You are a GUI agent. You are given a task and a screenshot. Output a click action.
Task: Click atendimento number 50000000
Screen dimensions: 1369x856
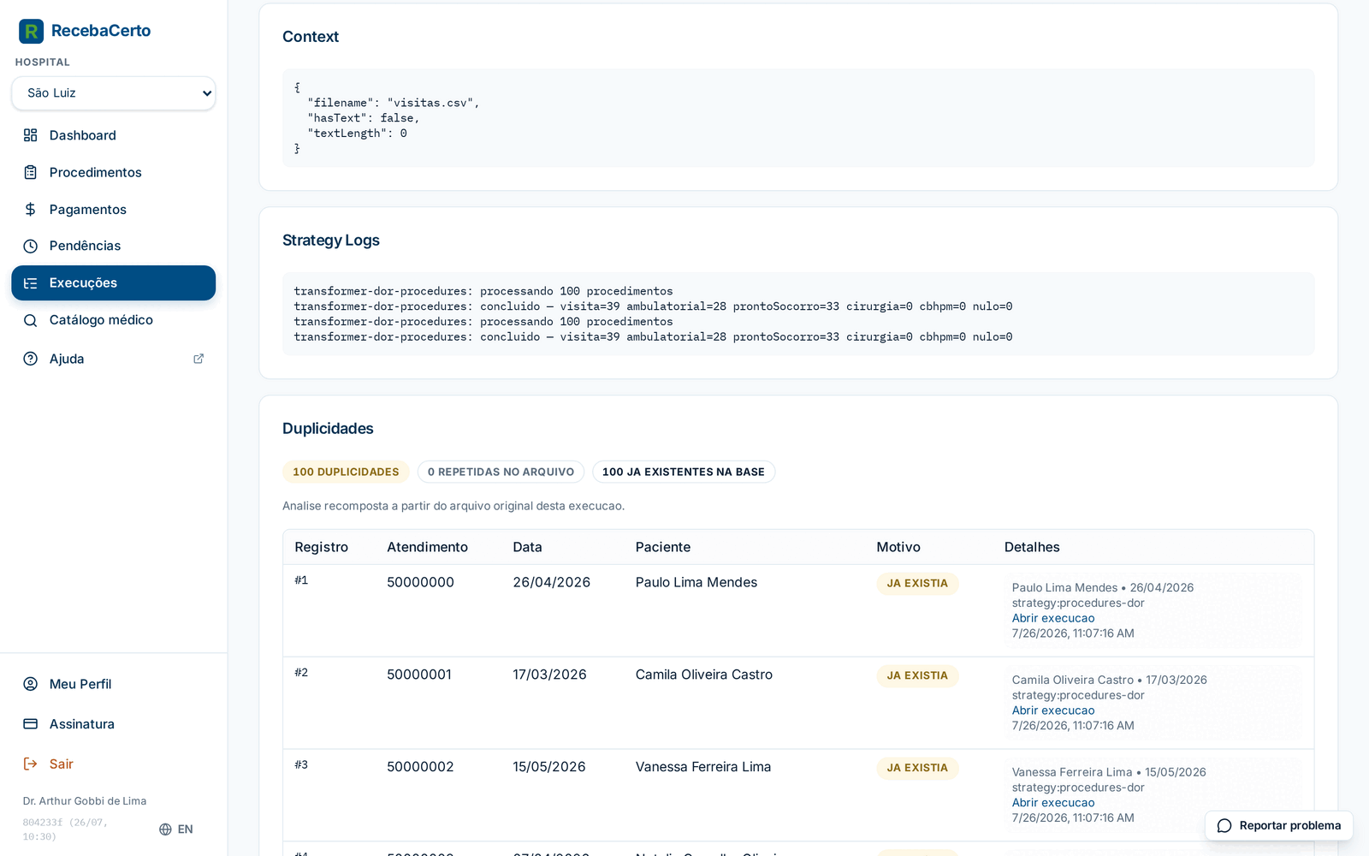coord(420,582)
